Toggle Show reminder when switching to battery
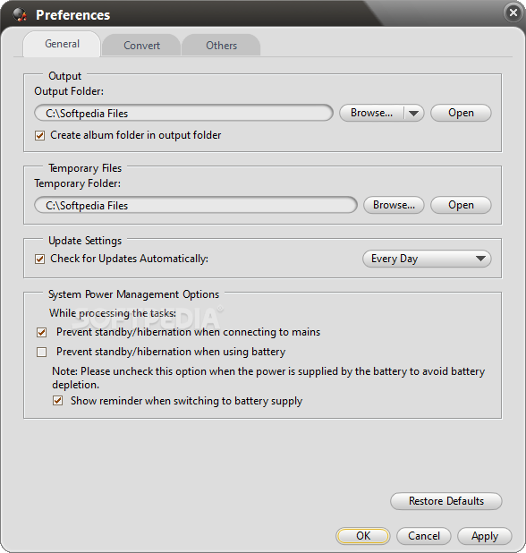The image size is (526, 553). [58, 401]
